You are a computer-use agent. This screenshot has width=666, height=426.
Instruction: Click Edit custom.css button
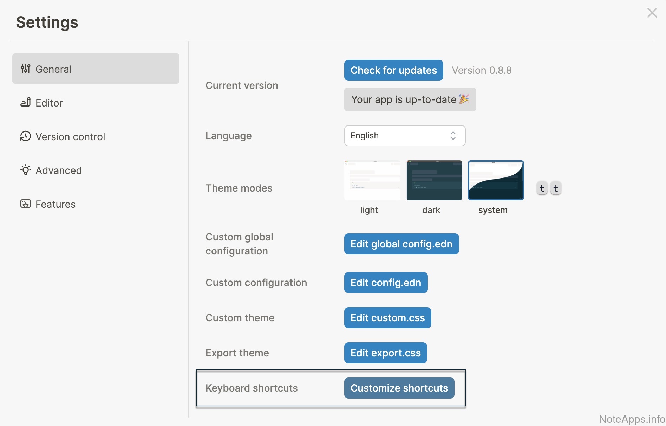pyautogui.click(x=387, y=318)
